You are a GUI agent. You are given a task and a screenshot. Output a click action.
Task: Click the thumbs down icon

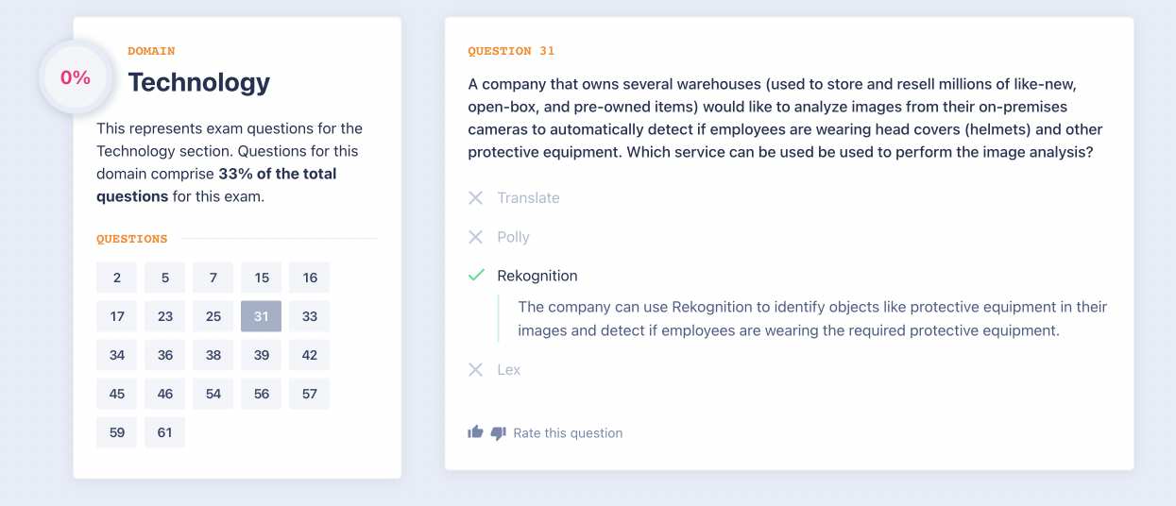point(499,433)
